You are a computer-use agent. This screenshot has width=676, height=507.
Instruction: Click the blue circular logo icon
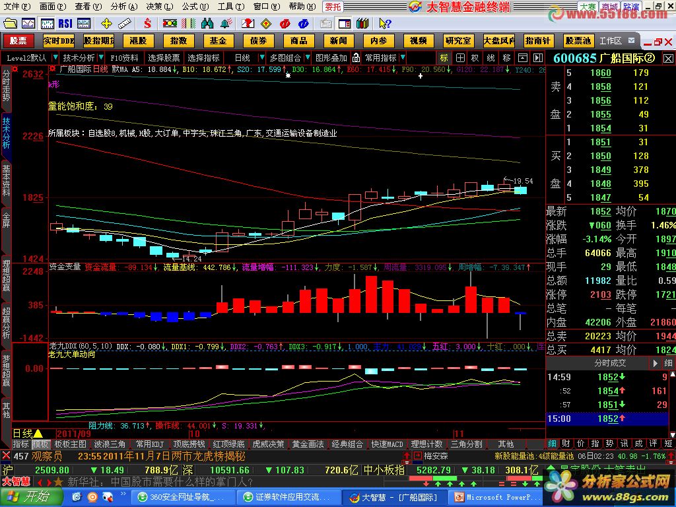[x=303, y=23]
